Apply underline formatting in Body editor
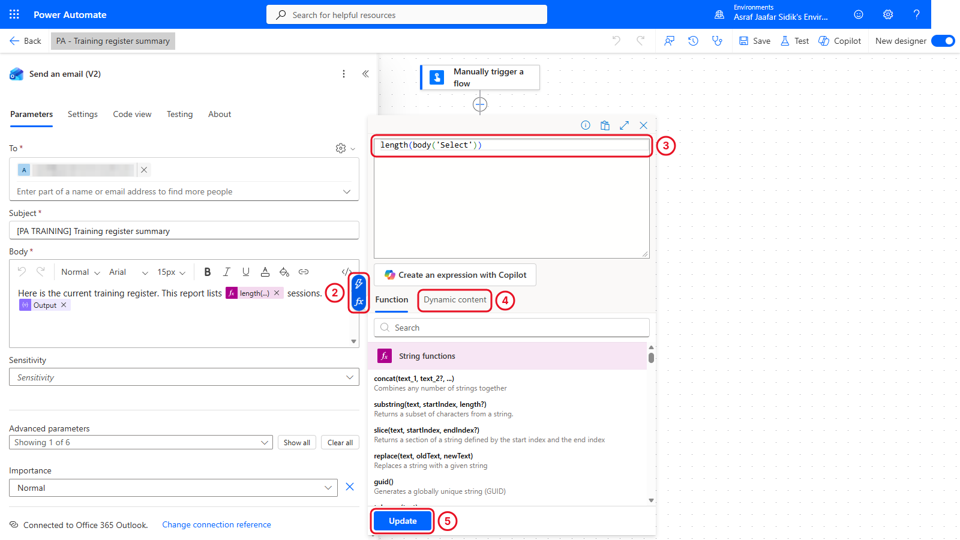 [246, 272]
